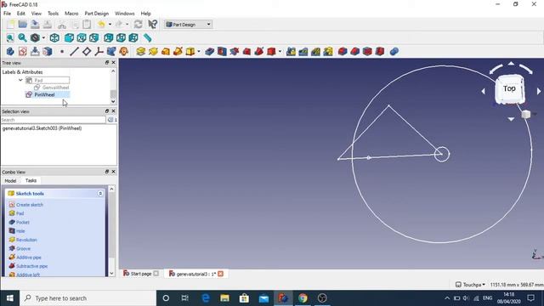The height and width of the screenshot is (306, 544).
Task: Click Additive pipe in Tasks panel
Action: (29, 258)
